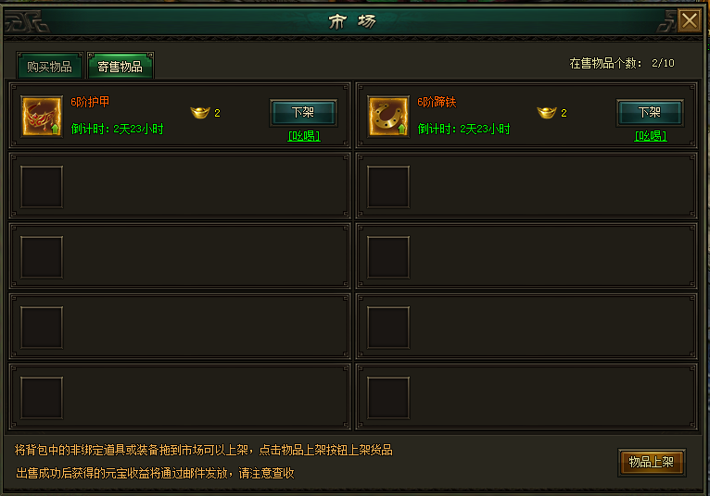
Task: Select the empty slot in right column, bottom row
Action: [388, 398]
